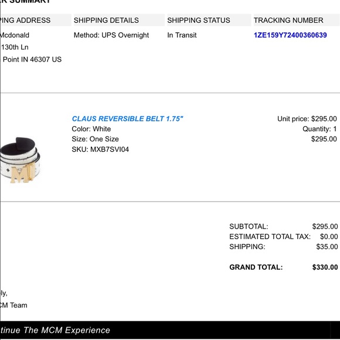Click the Continue The MCM Experience banner

click(x=170, y=330)
